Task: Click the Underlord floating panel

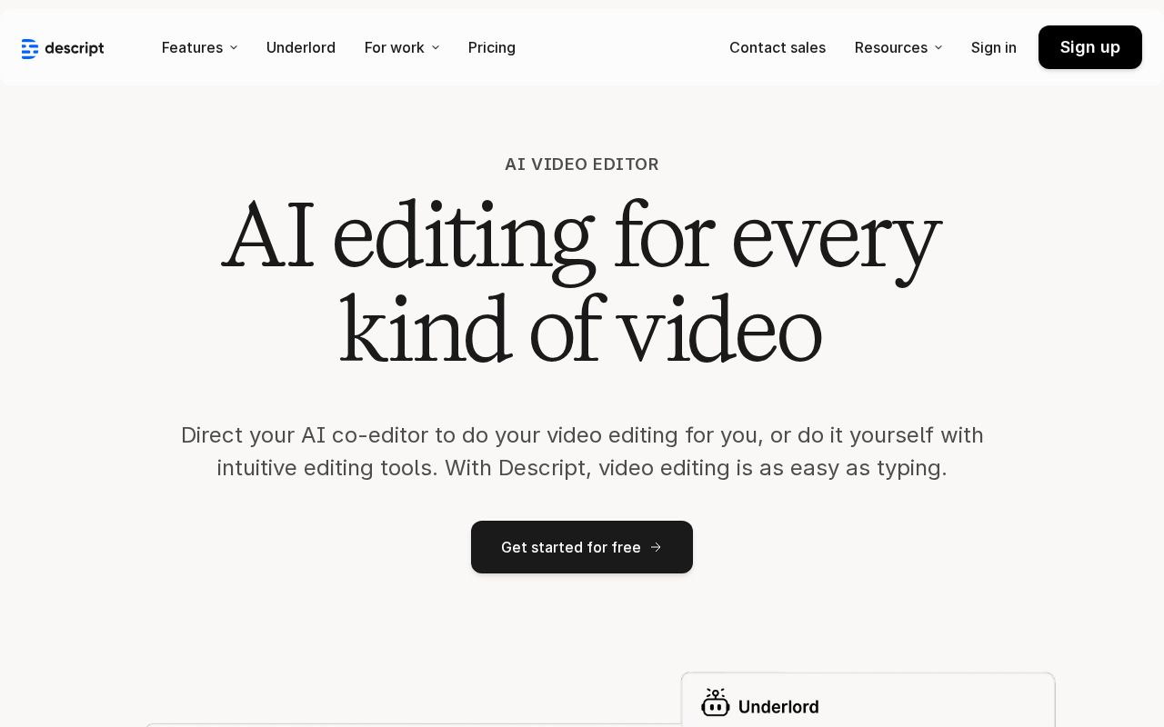Action: click(x=868, y=700)
